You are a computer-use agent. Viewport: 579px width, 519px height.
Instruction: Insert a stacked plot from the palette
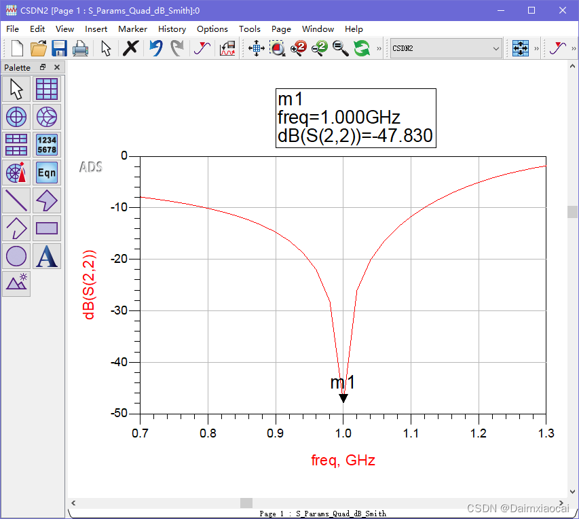point(16,145)
